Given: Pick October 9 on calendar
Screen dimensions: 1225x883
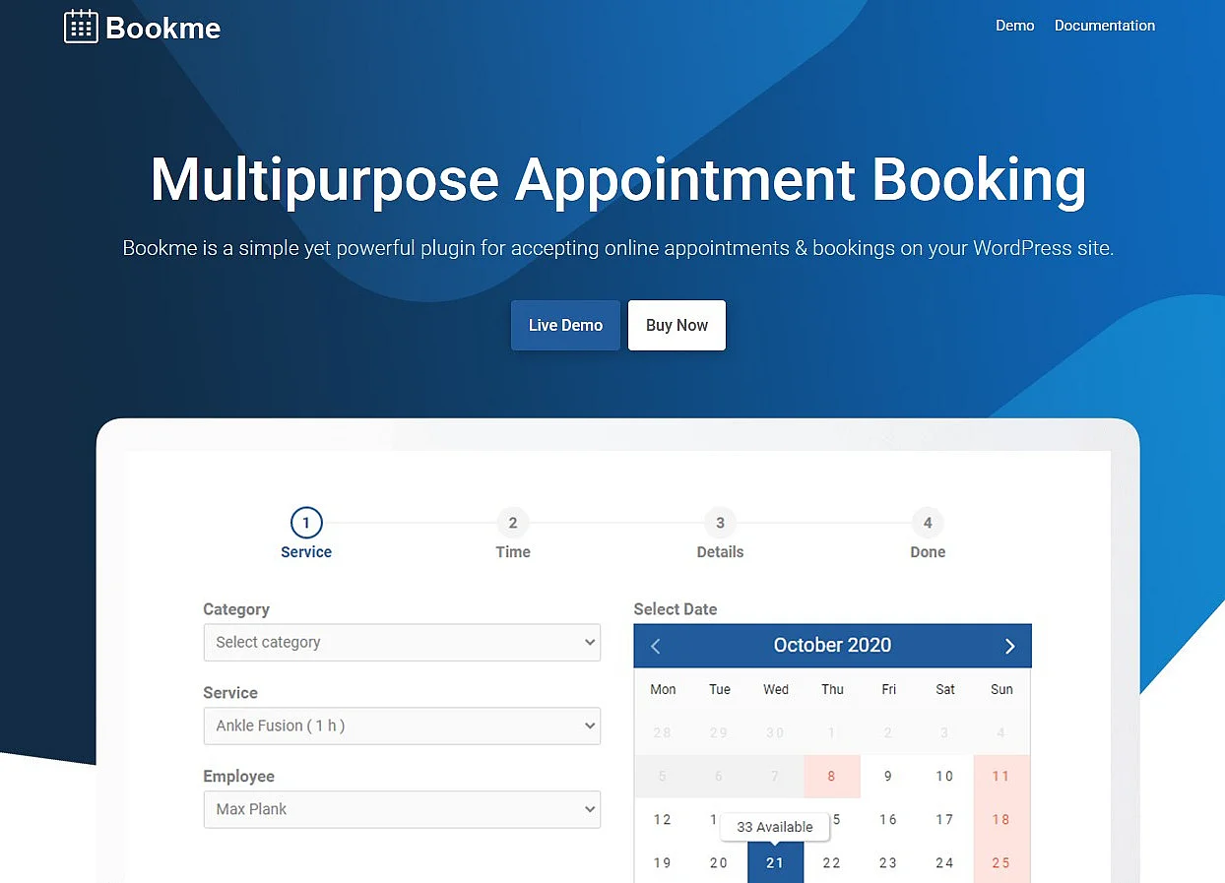Looking at the screenshot, I should click(x=888, y=777).
